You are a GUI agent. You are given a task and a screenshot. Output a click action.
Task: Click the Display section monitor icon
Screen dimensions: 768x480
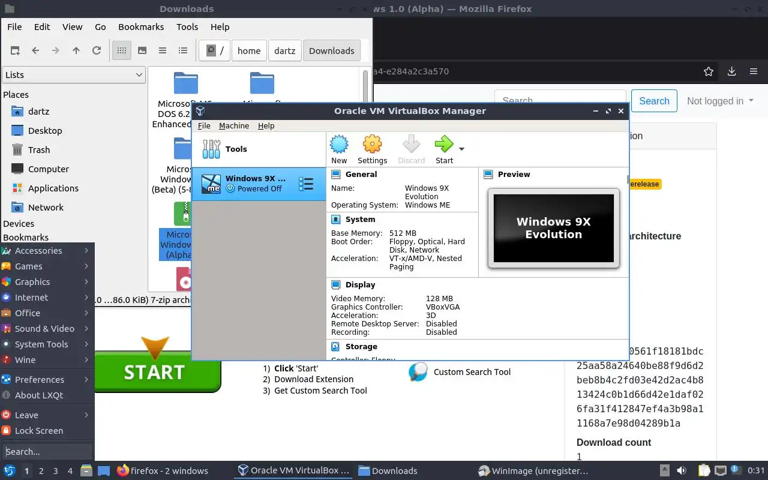point(336,285)
